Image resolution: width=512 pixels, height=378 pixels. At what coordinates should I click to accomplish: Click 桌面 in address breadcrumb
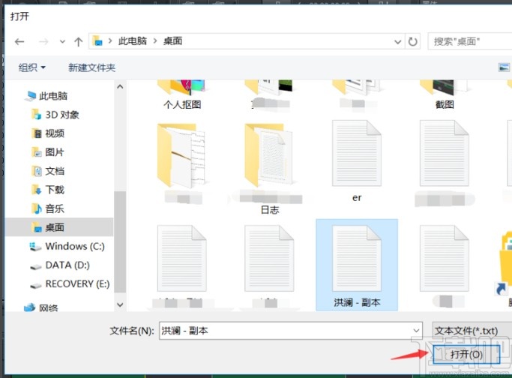click(172, 41)
